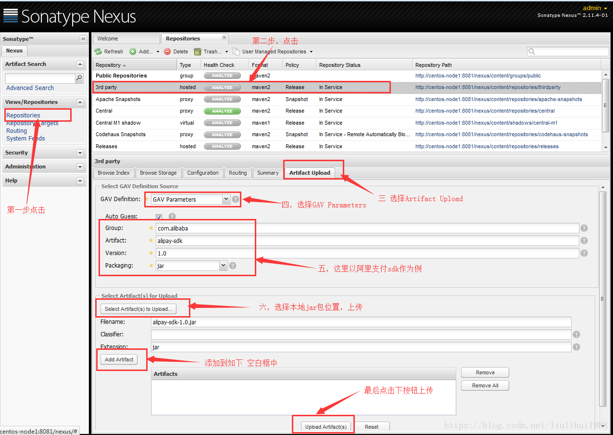This screenshot has height=435, width=613.
Task: Click the search icon in top-right search box
Action: point(532,51)
